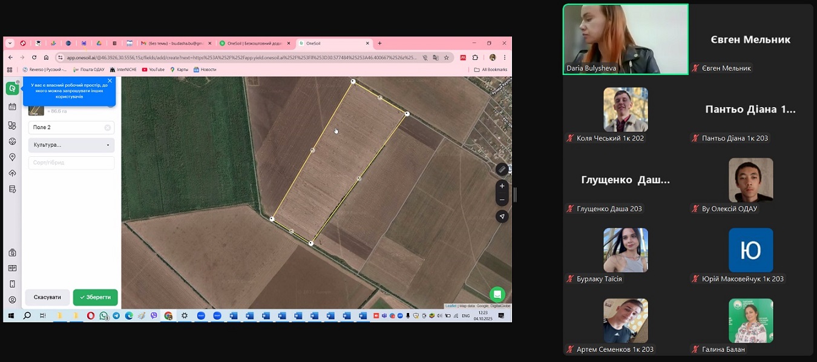Switch to the Gmail 'без темы' tab
Screen dimensions: 817x362
click(x=176, y=44)
